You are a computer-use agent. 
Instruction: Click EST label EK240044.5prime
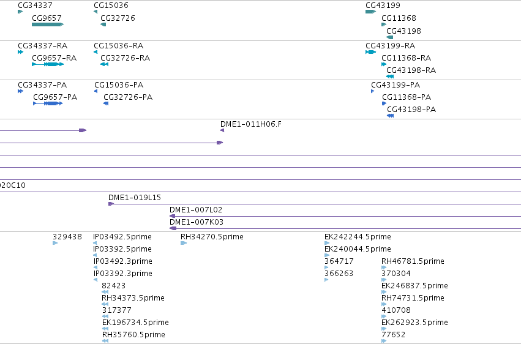(x=358, y=249)
